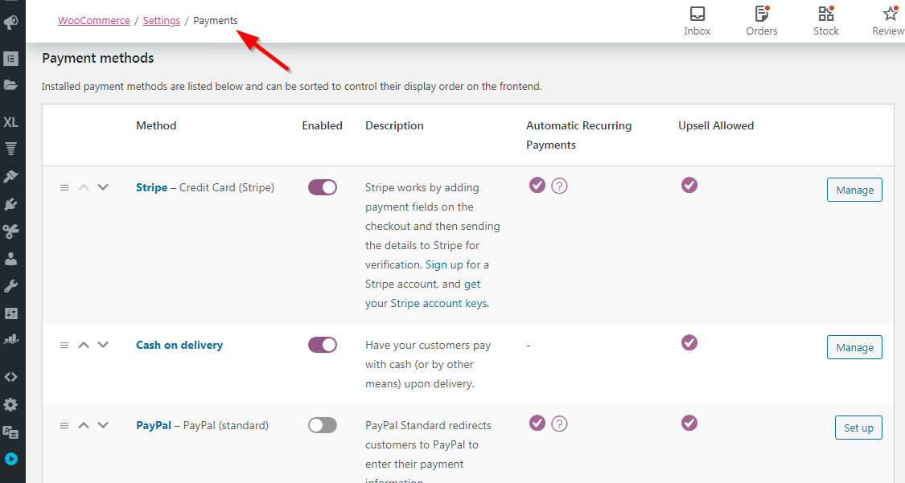The height and width of the screenshot is (483, 905).
Task: Open Tools via the wrench sidebar icon
Action: (11, 286)
